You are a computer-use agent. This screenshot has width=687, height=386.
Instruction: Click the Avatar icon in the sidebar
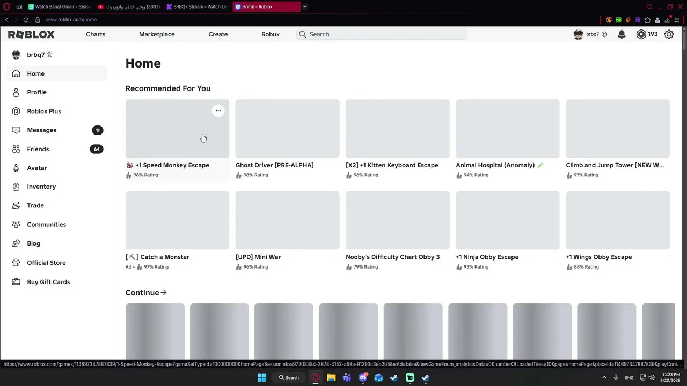coord(16,168)
